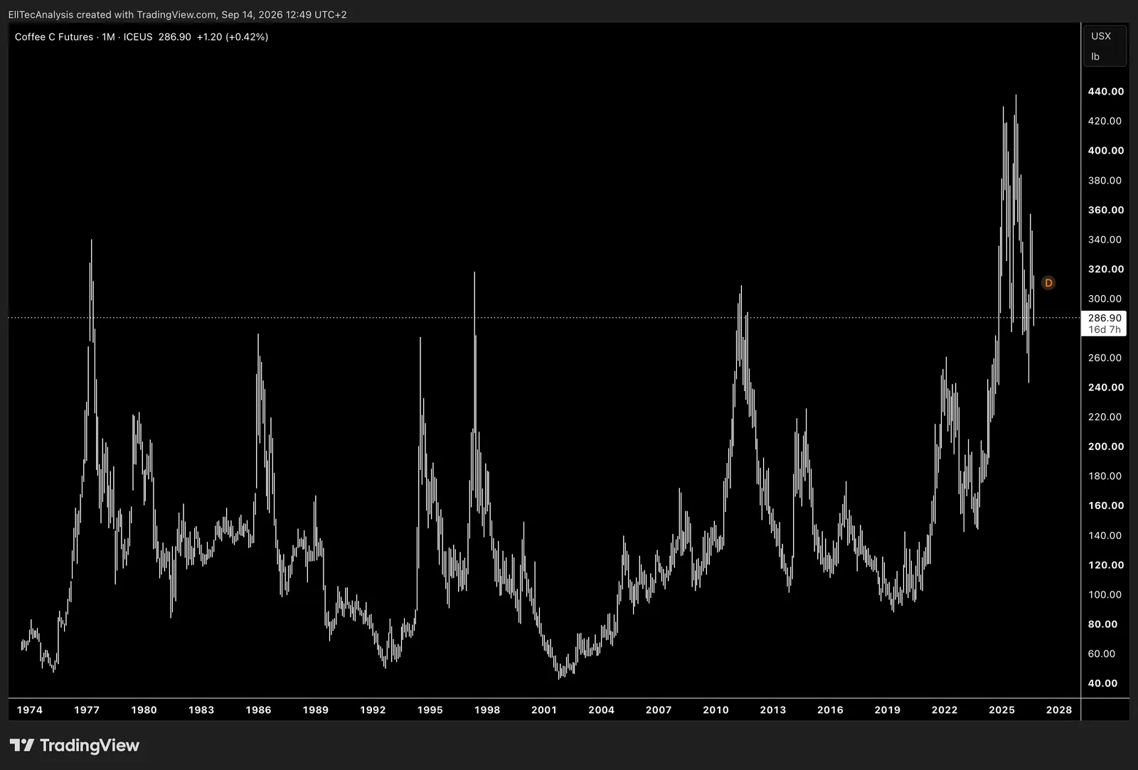Click the 16d 7h countdown label

[x=1105, y=329]
